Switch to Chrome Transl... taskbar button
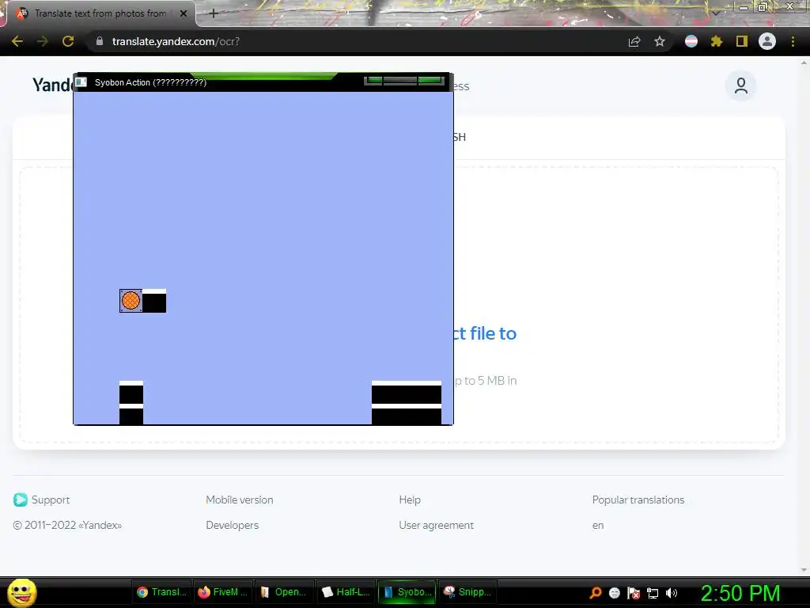810x608 pixels. [x=161, y=592]
